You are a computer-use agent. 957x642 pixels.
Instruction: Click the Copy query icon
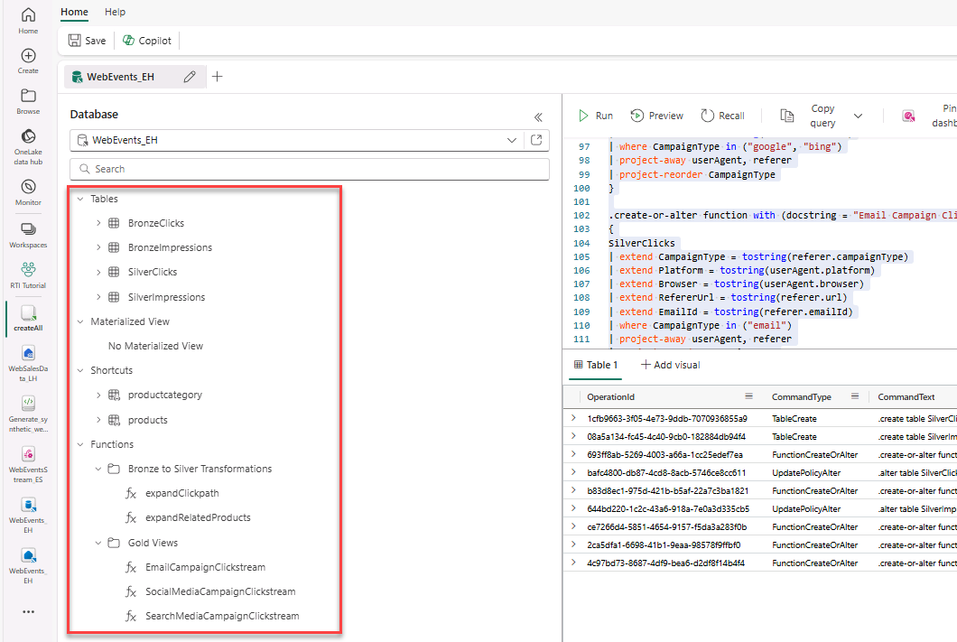click(x=786, y=116)
